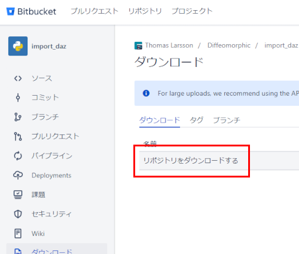
Task: Click the リポジトリをダウンロードする link
Action: click(x=191, y=161)
